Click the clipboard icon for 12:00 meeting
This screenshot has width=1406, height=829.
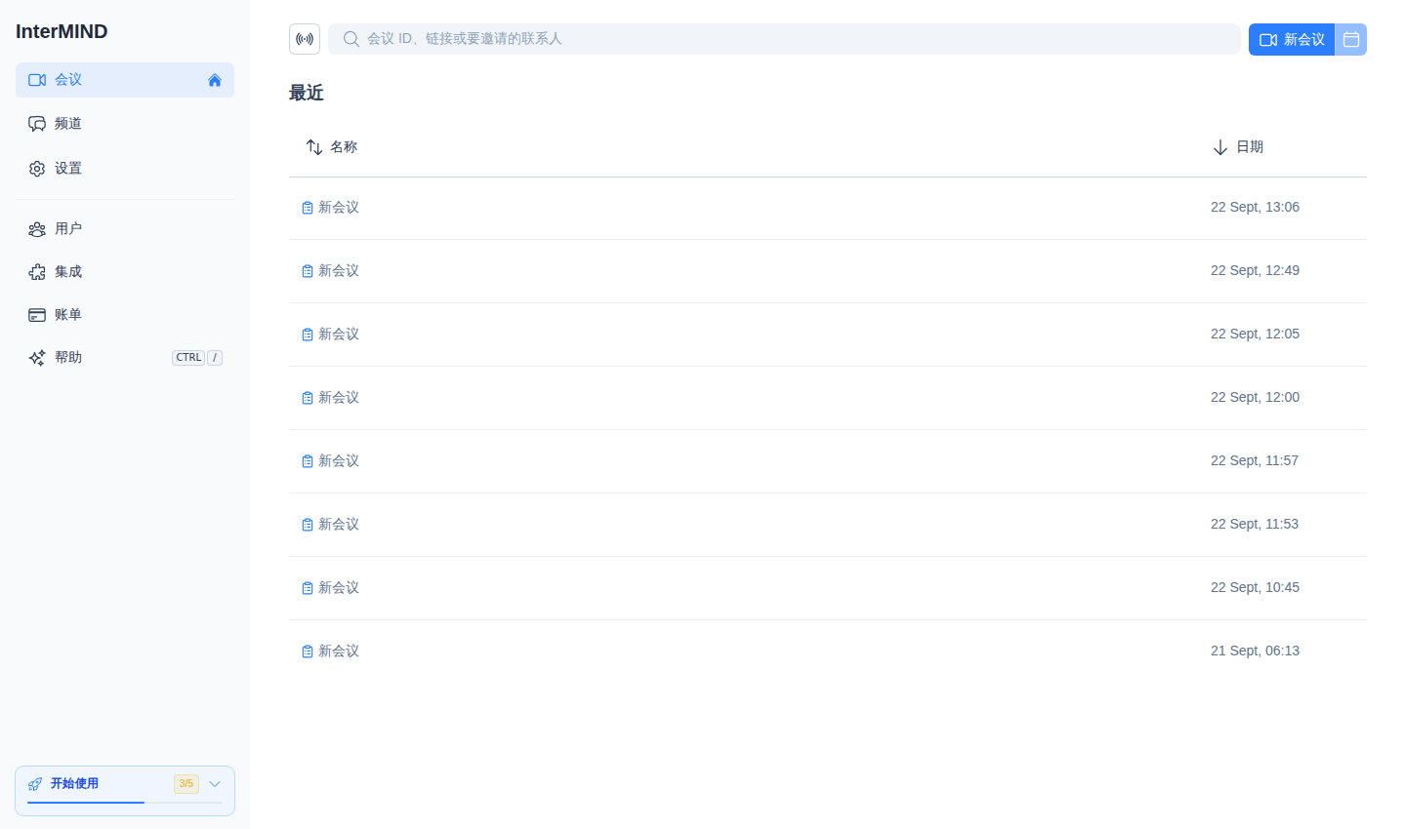(x=308, y=398)
